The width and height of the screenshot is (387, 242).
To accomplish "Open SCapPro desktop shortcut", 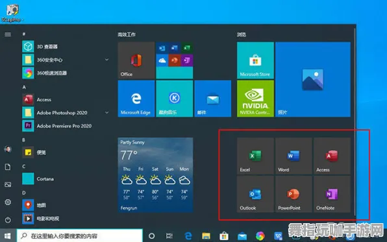I will click(x=12, y=13).
